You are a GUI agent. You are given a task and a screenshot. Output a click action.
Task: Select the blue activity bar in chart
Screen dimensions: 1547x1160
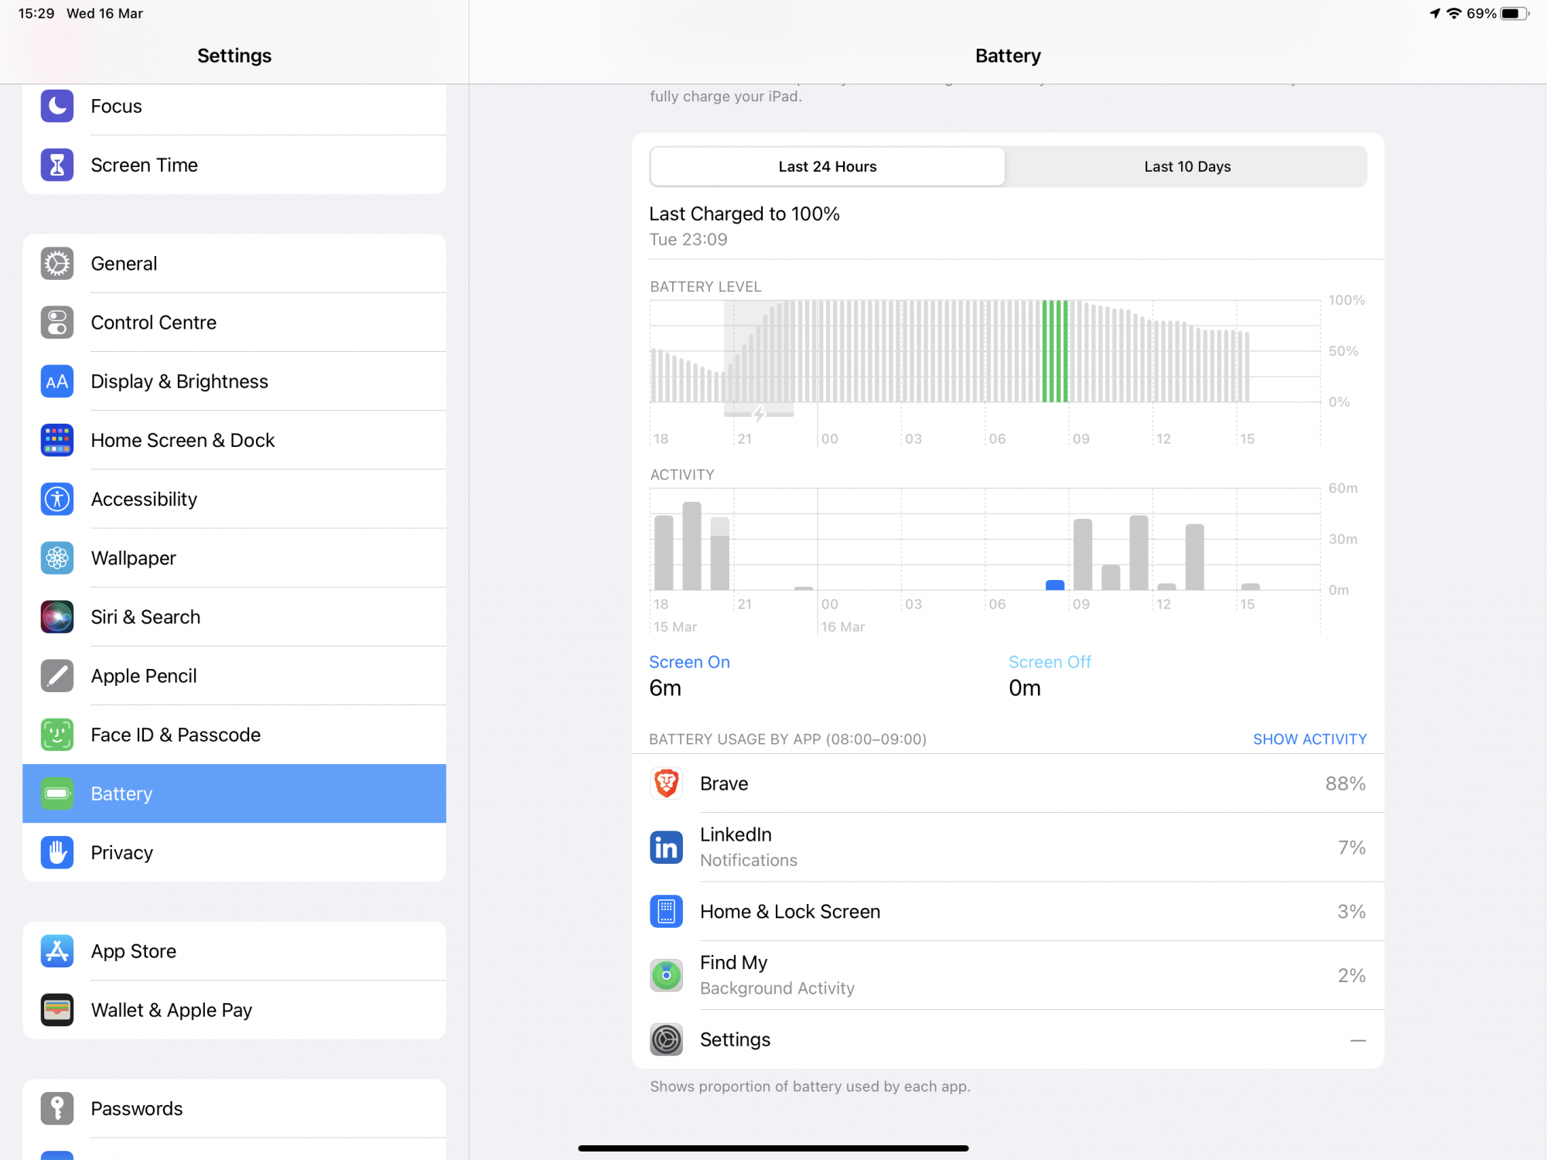1055,585
